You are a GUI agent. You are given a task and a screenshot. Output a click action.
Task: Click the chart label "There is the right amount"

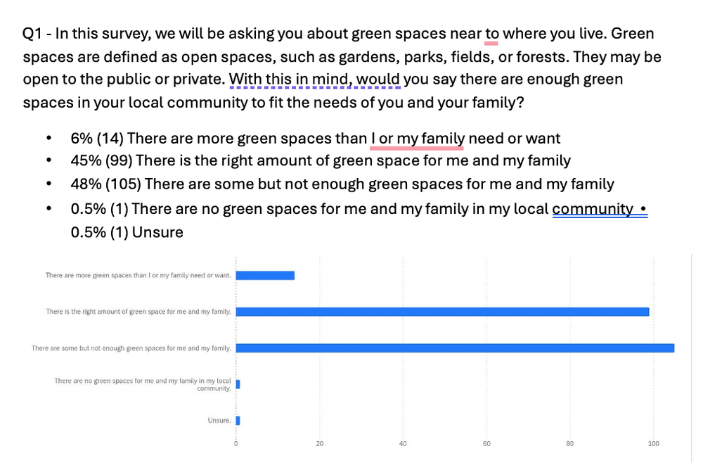(x=138, y=312)
